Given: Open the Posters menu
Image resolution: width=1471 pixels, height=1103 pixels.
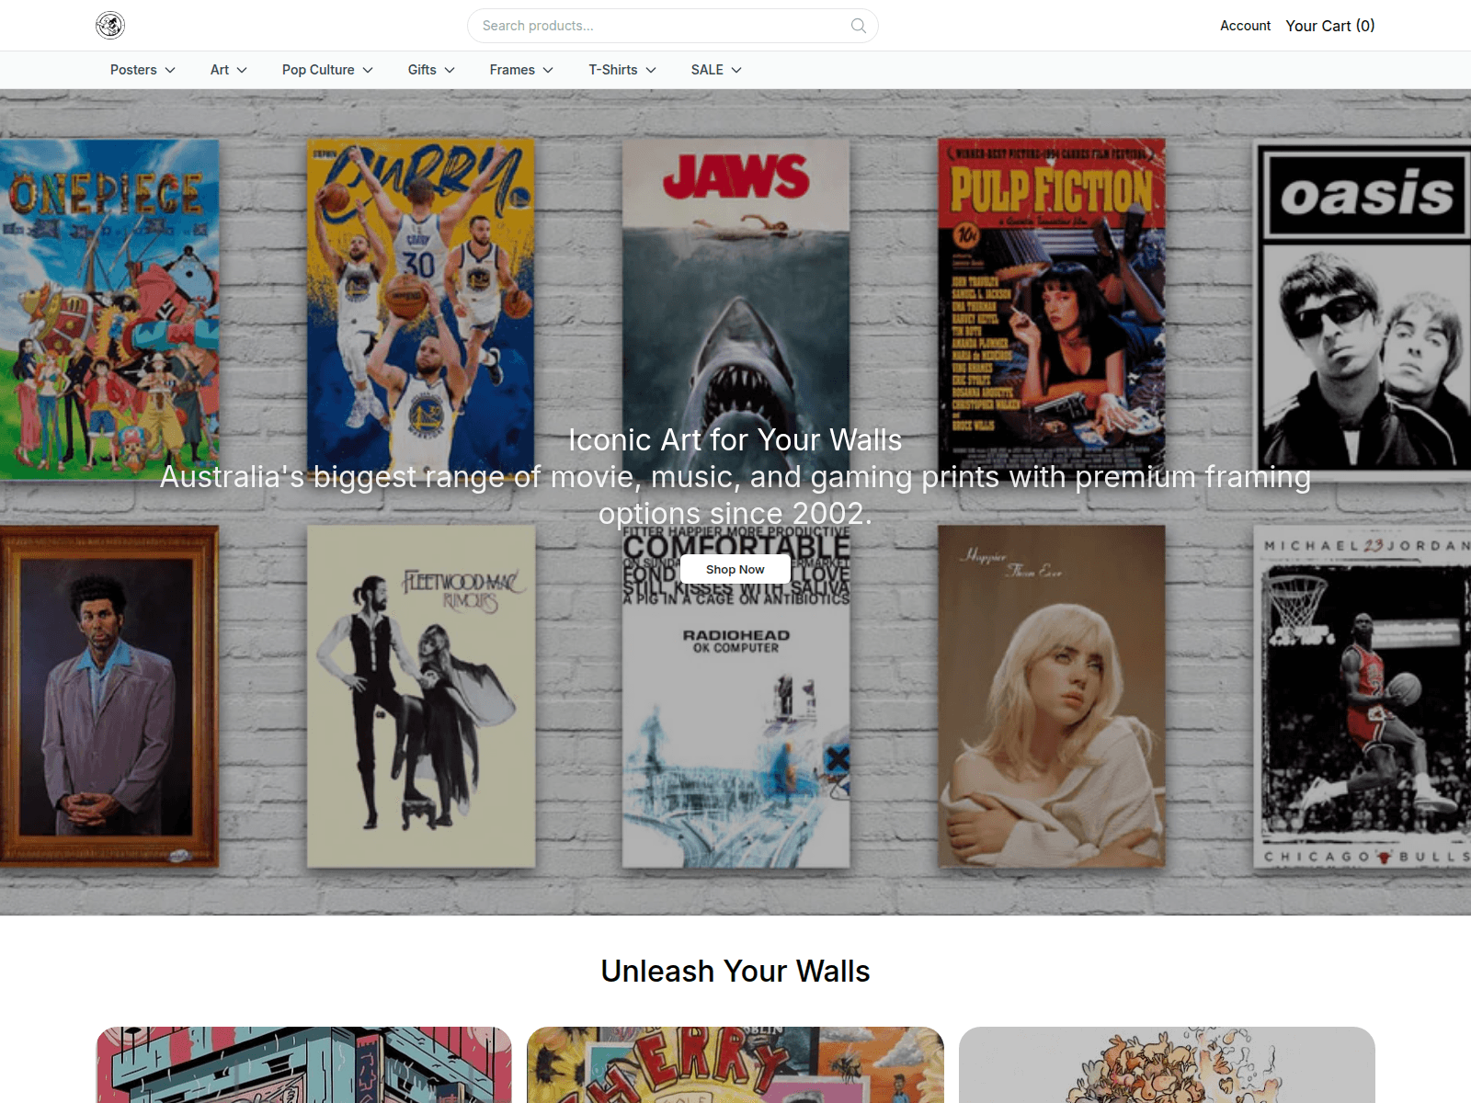Looking at the screenshot, I should coord(143,70).
